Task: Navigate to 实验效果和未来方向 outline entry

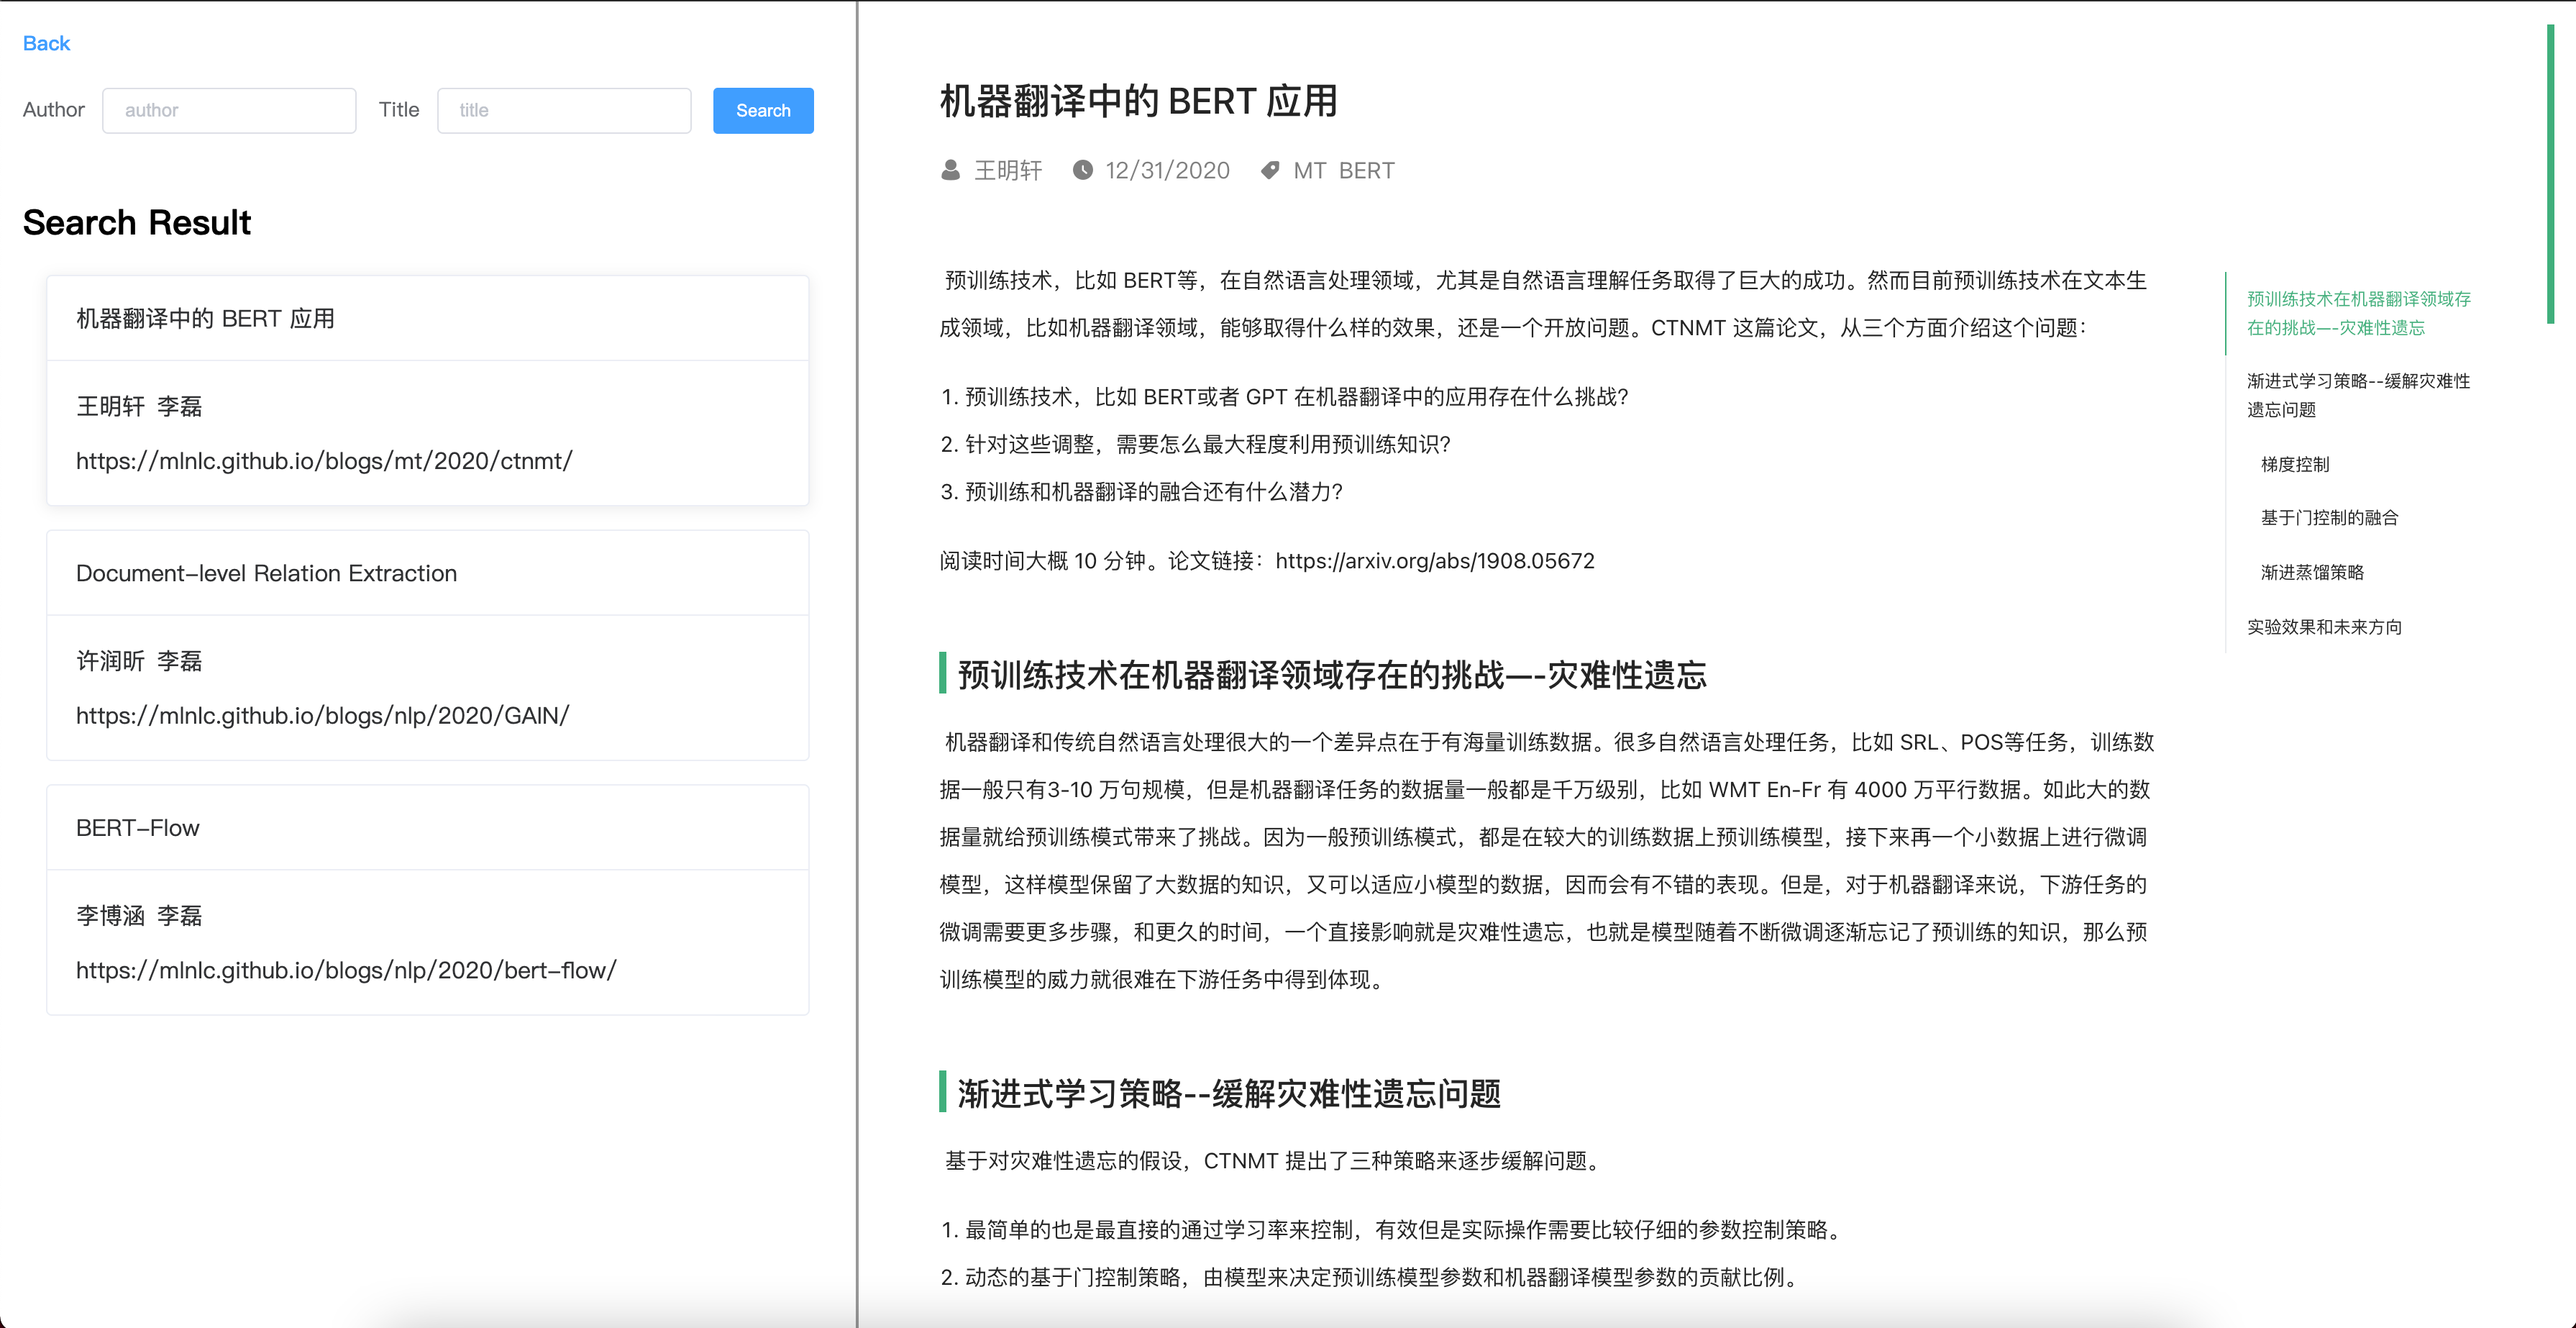Action: 2324,627
